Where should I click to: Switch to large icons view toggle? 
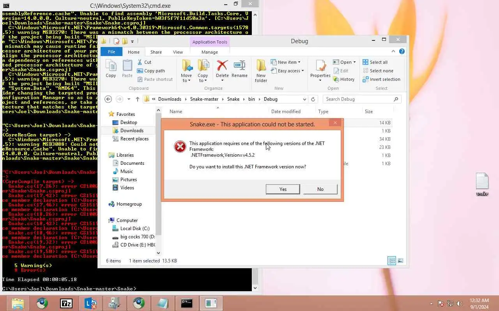tap(400, 261)
